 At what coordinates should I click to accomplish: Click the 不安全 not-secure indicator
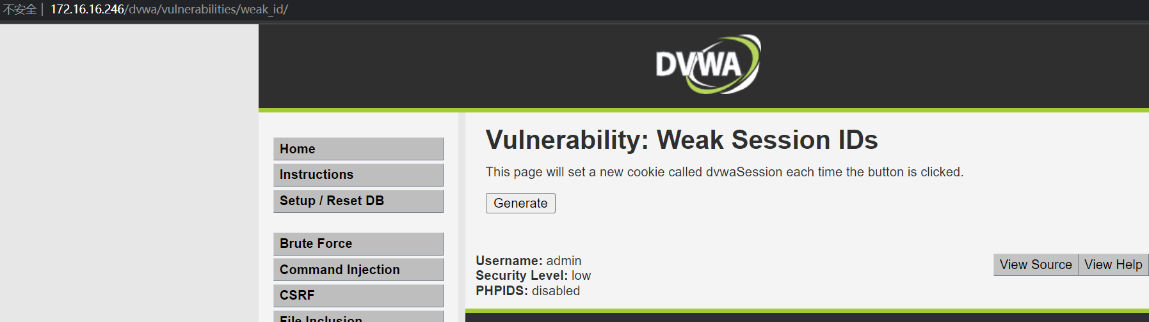(19, 10)
